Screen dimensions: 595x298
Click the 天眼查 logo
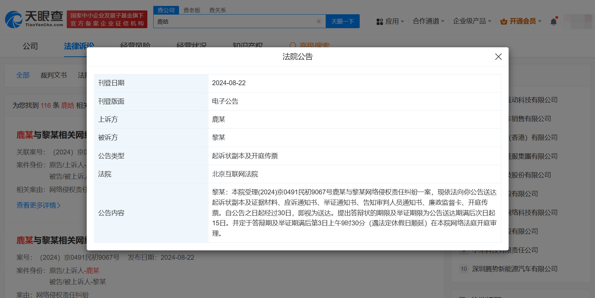coord(34,19)
